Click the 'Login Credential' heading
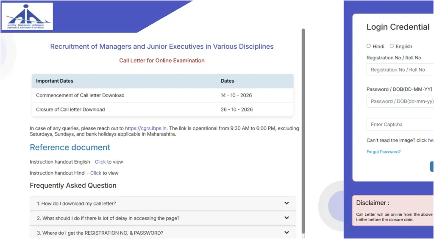The width and height of the screenshot is (434, 239). pos(398,27)
